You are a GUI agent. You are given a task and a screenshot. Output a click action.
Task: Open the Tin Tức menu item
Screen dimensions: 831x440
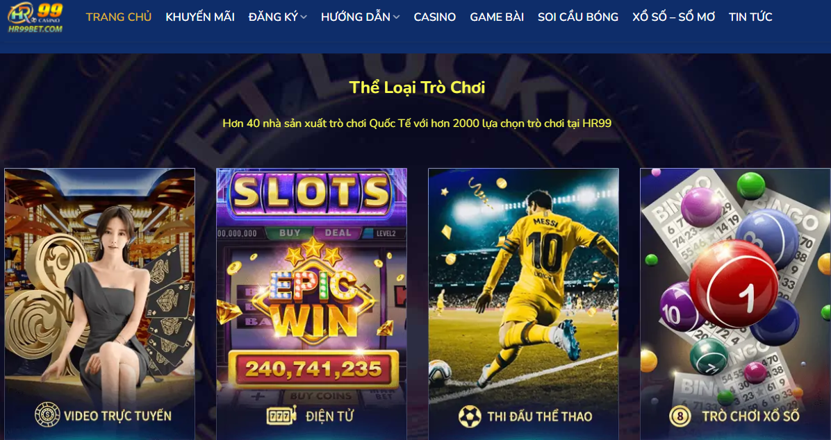[750, 17]
